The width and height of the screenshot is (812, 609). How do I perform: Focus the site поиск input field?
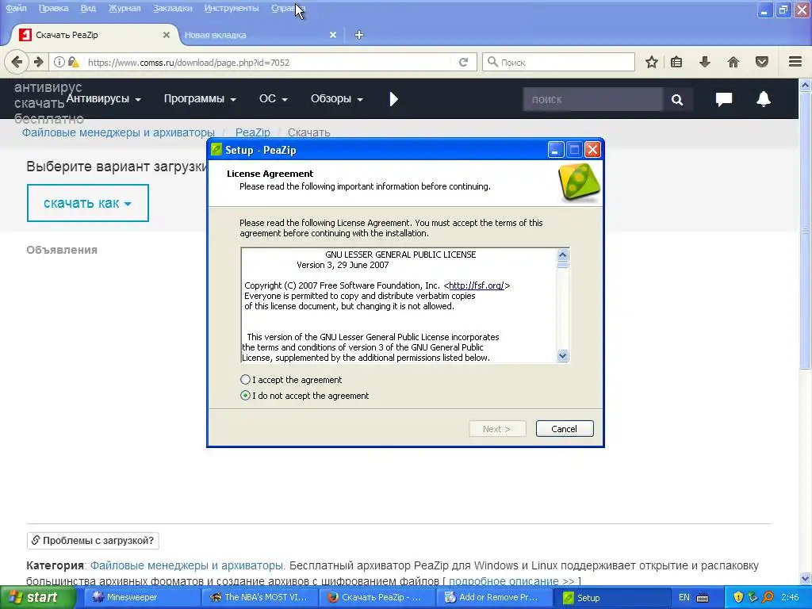[592, 99]
